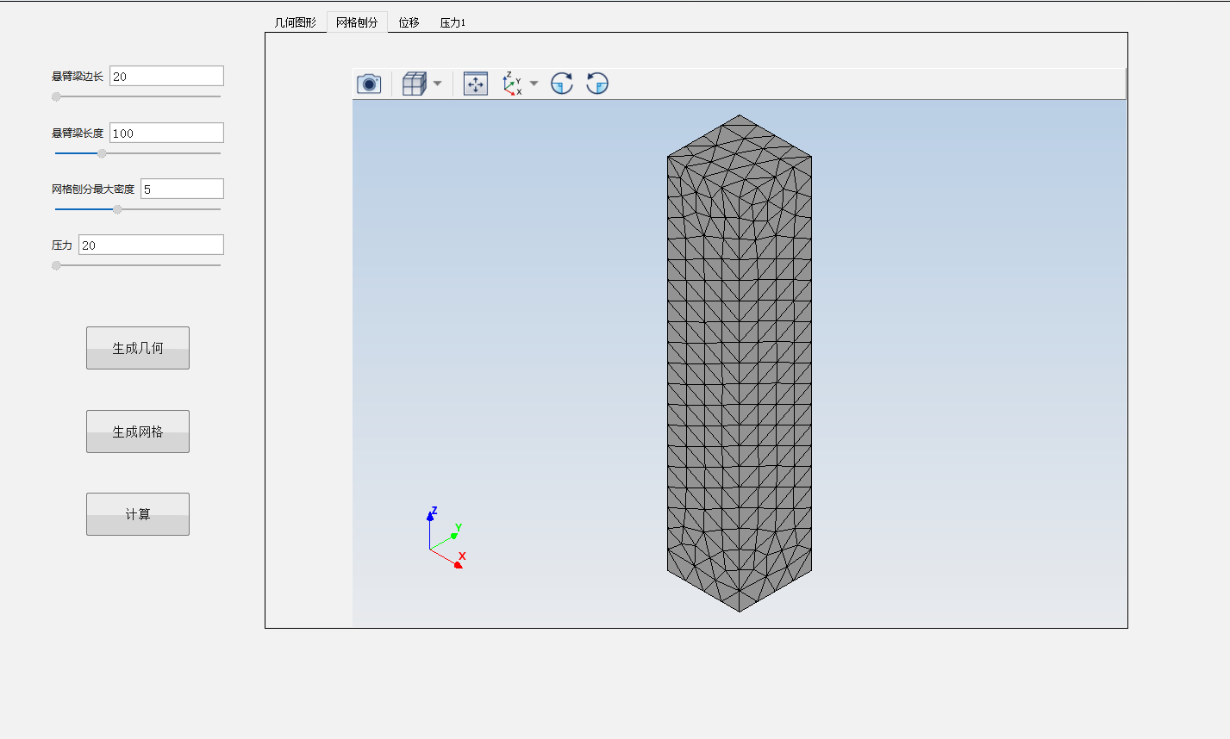Click the 悬臂梁边长 slider handle

(56, 96)
